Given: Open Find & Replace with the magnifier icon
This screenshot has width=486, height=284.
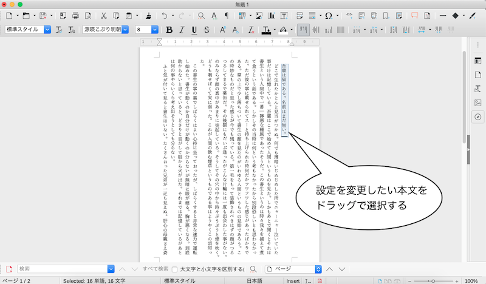Looking at the screenshot, I should pos(201,16).
